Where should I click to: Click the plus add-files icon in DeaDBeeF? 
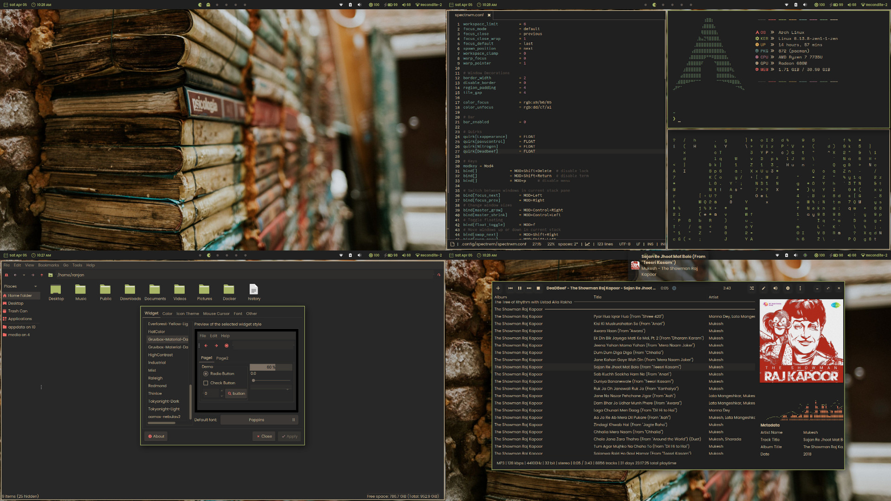coord(498,288)
